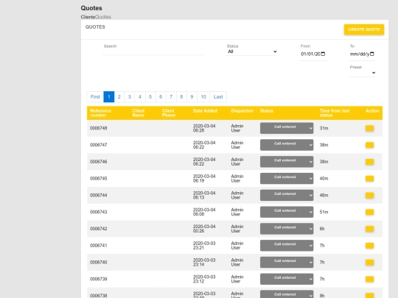Go to pagination page 7

pos(171,97)
